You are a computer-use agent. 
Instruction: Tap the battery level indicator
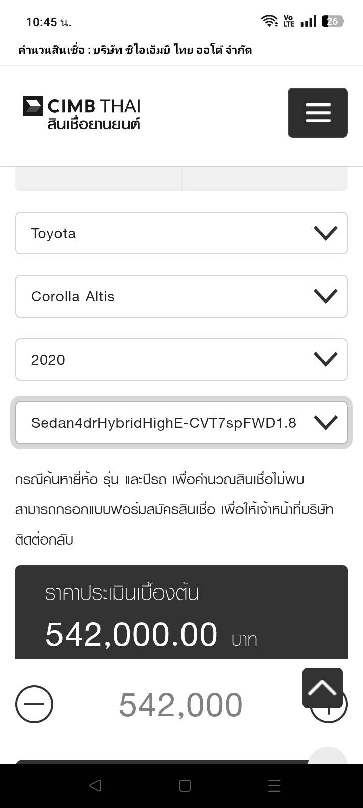click(x=333, y=21)
